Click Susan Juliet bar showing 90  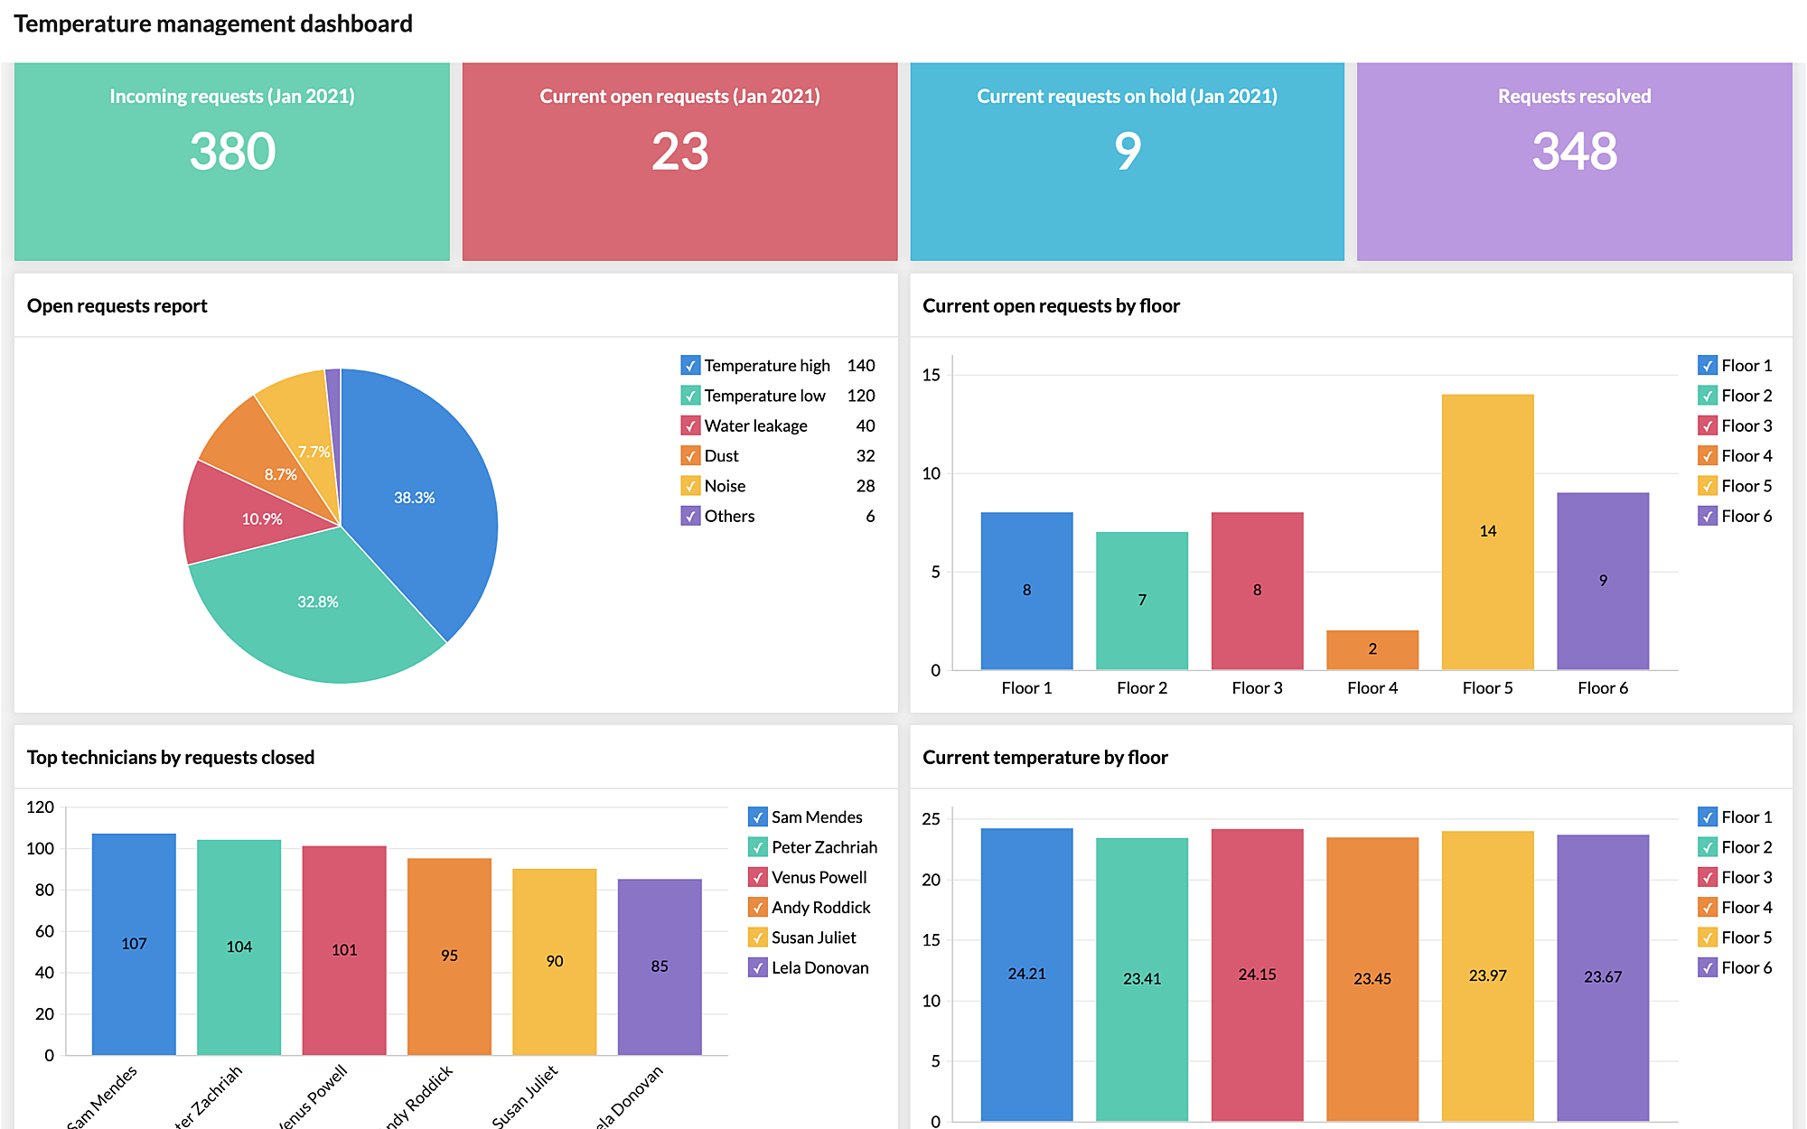pyautogui.click(x=554, y=961)
